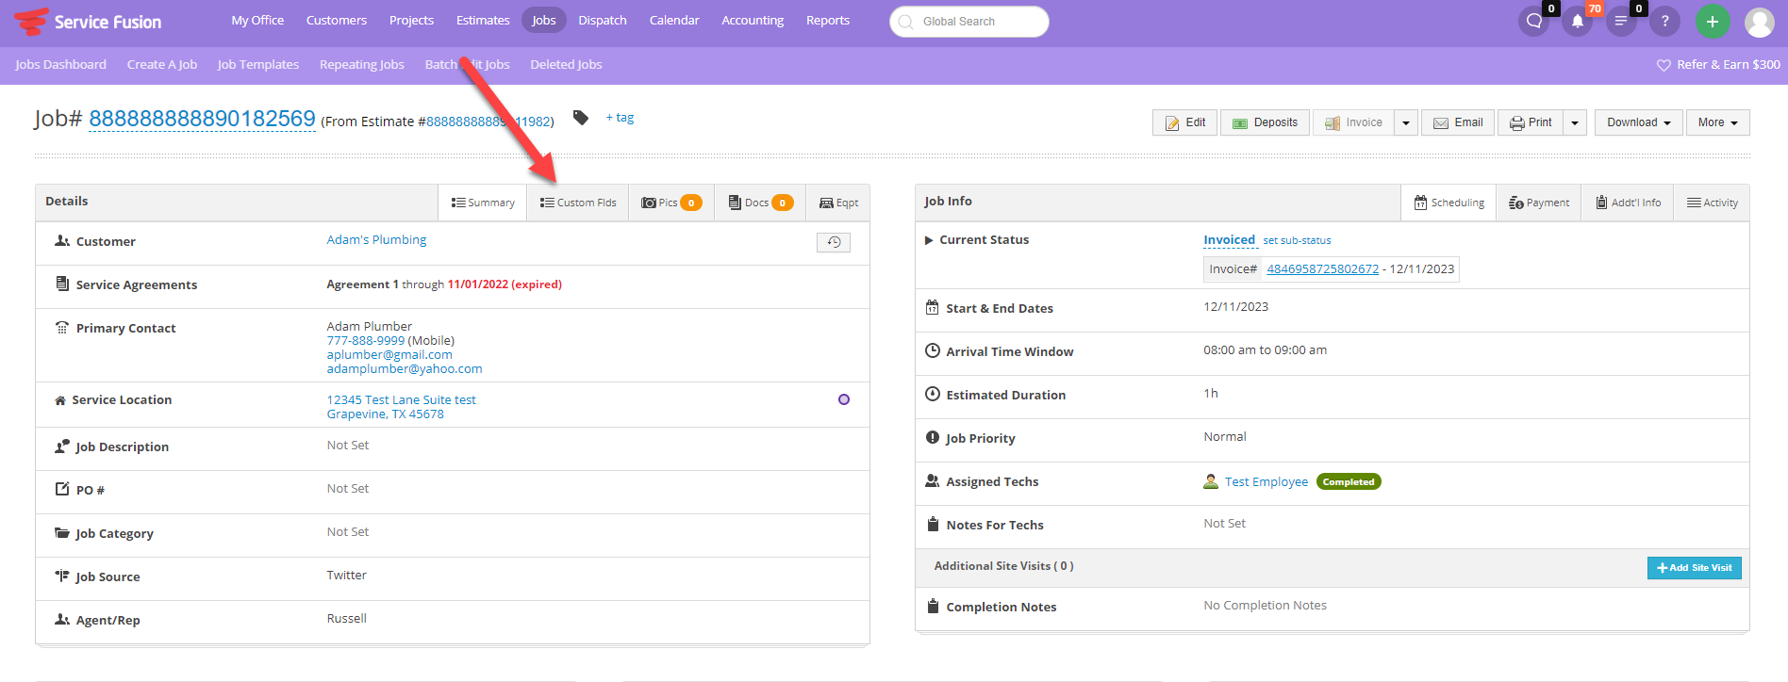Click set sub-status link
The width and height of the screenshot is (1788, 682).
(1298, 241)
